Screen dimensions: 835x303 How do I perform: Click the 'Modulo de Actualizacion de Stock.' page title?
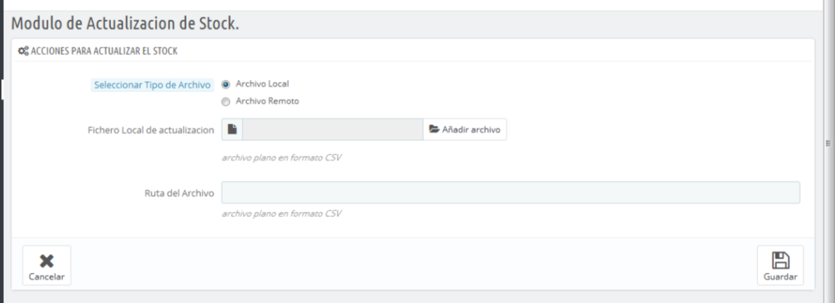(x=125, y=24)
